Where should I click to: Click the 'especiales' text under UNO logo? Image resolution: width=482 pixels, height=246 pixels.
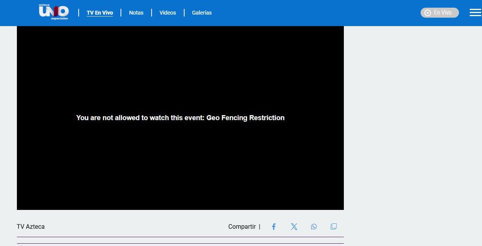coord(59,18)
